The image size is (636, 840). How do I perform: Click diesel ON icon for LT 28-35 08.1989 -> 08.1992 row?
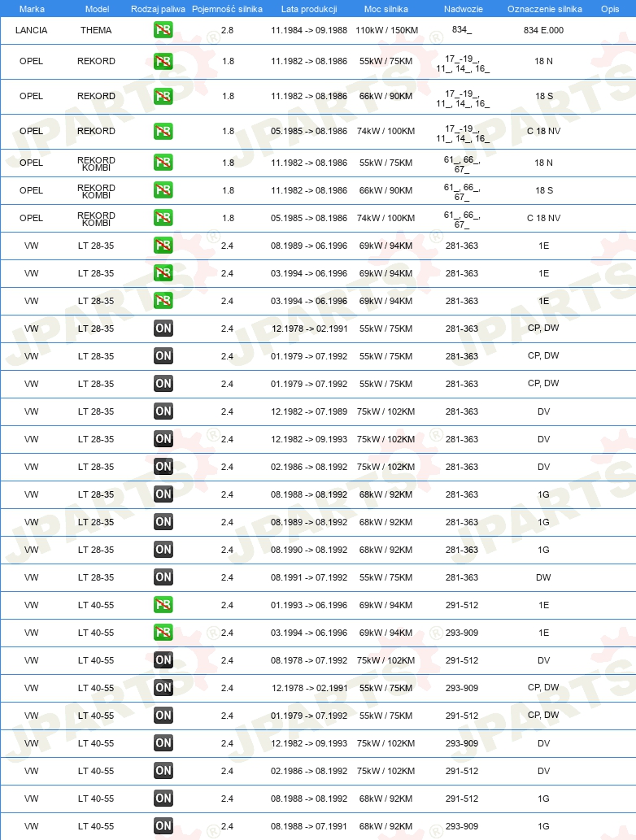[163, 522]
